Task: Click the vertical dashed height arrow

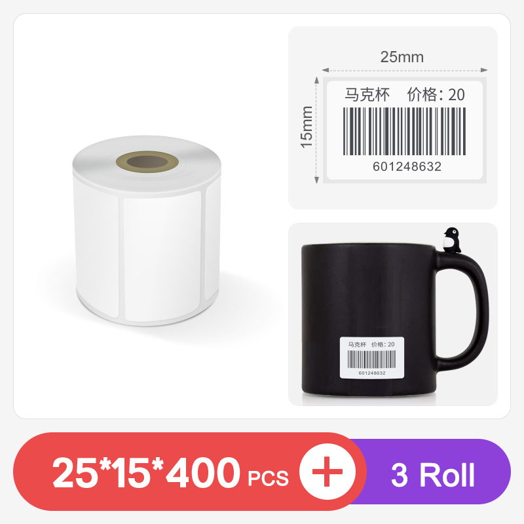Action: coord(316,130)
